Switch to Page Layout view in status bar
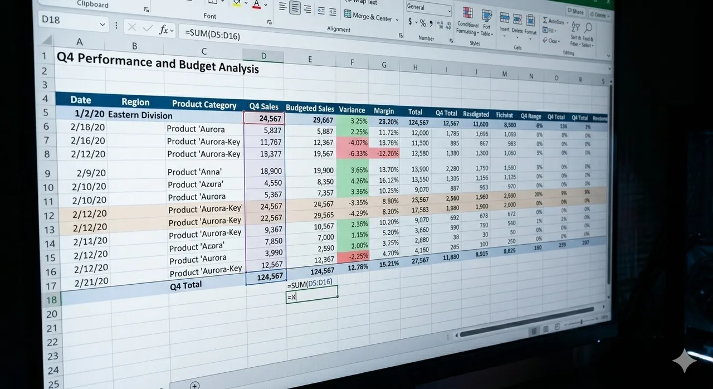Screen dimensions: 713x389 pyautogui.click(x=545, y=329)
